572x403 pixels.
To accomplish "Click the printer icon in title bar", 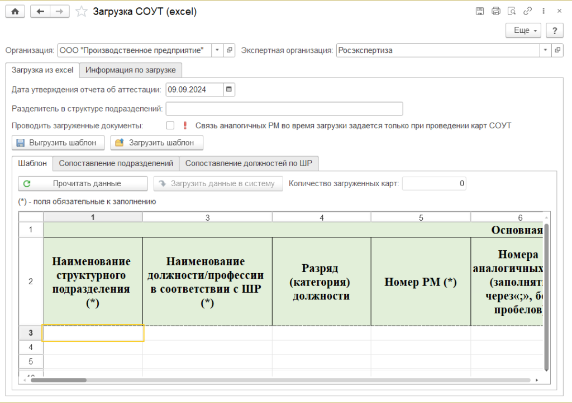I will click(x=495, y=11).
